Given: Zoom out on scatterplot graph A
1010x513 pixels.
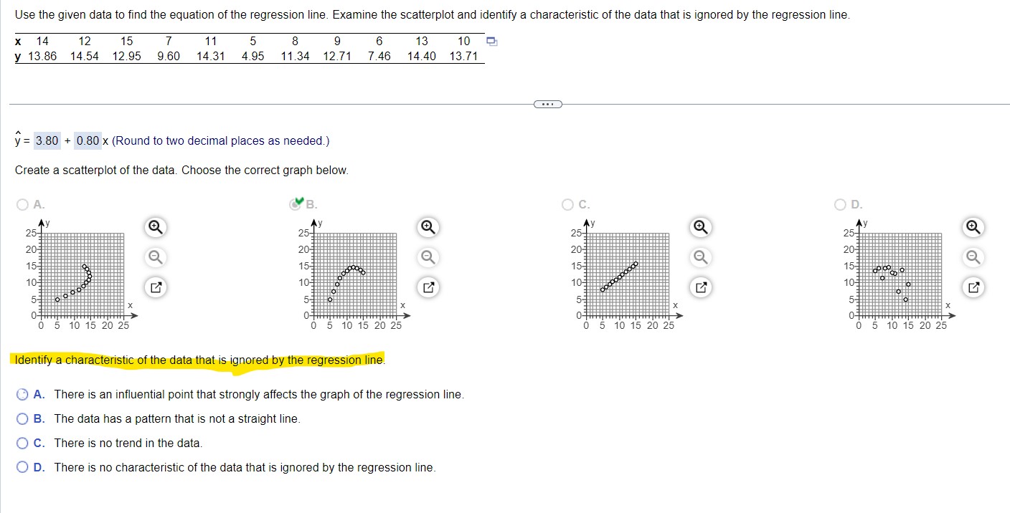Looking at the screenshot, I should [154, 256].
